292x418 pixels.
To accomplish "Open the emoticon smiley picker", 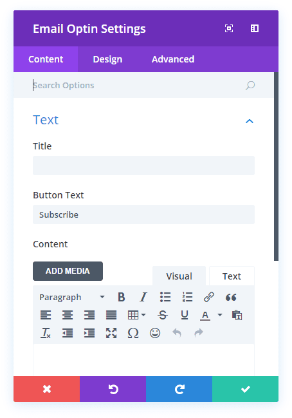I will [x=155, y=333].
